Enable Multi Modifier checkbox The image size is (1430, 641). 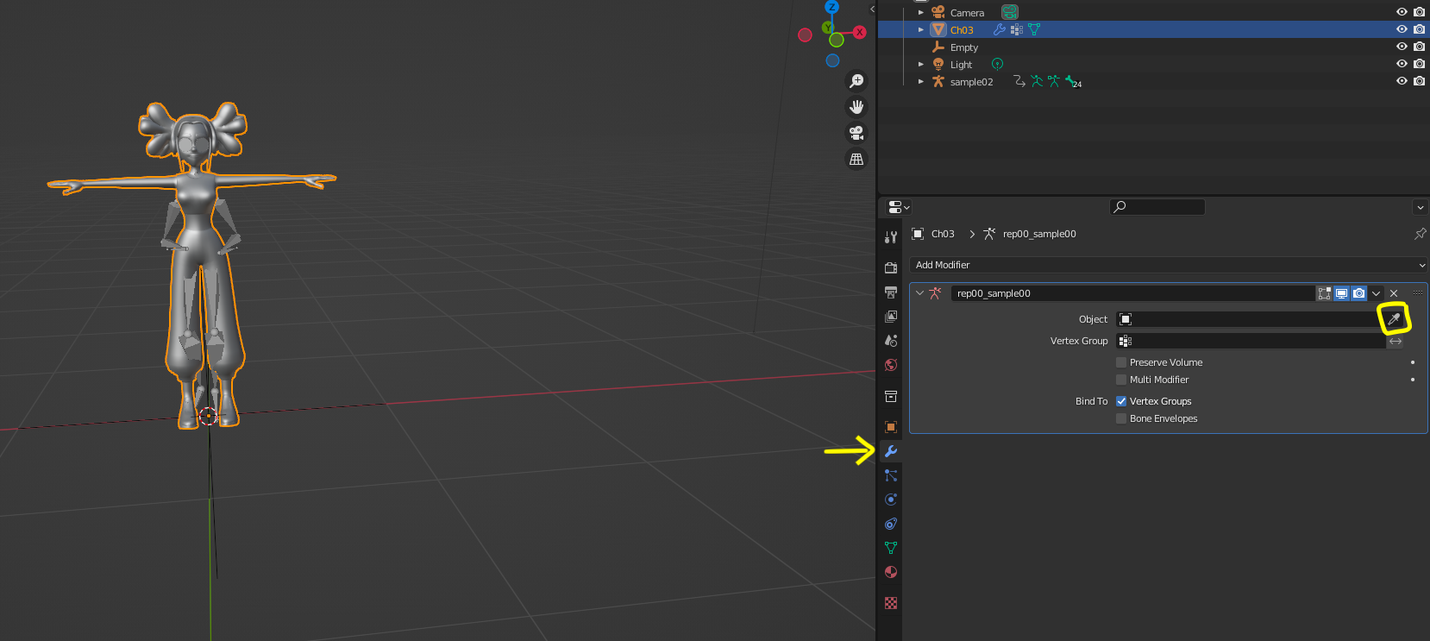pyautogui.click(x=1121, y=380)
